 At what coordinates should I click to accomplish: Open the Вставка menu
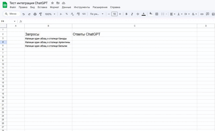[x=42, y=7]
